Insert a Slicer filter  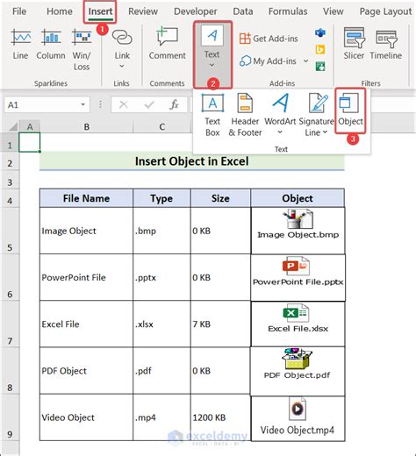click(354, 44)
